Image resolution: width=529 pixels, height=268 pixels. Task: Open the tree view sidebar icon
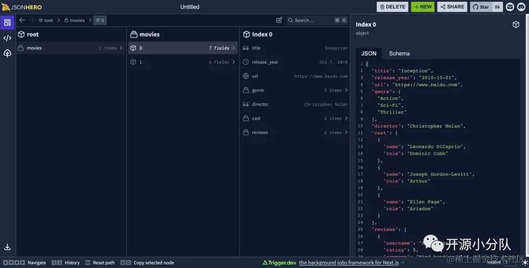[x=7, y=53]
